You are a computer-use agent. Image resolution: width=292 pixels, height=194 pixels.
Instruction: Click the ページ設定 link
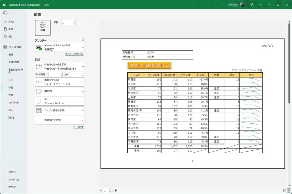[78, 127]
